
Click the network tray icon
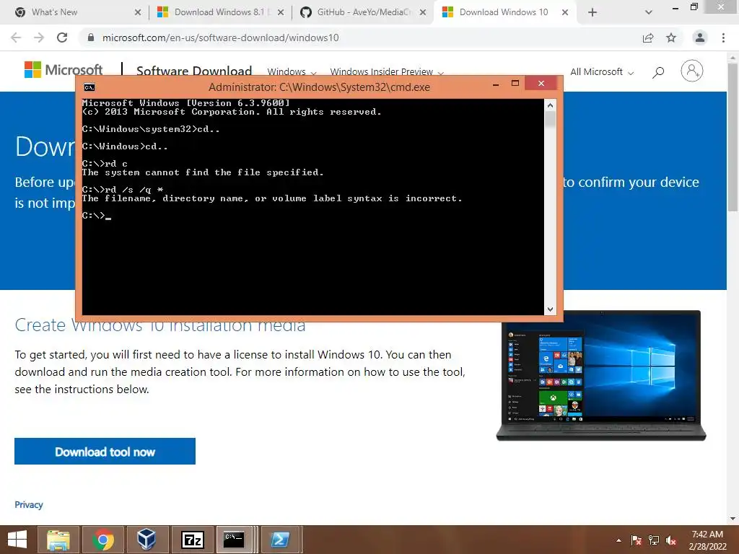(x=654, y=540)
